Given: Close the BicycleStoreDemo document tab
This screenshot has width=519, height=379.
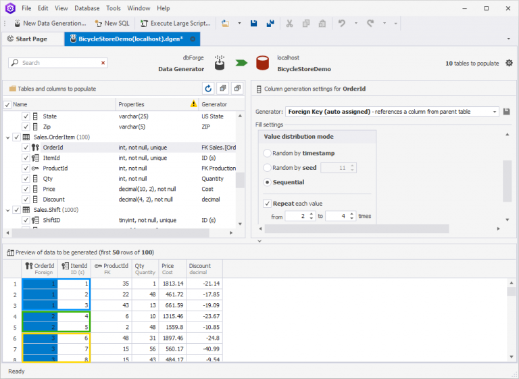Looking at the screenshot, I should click(x=193, y=39).
